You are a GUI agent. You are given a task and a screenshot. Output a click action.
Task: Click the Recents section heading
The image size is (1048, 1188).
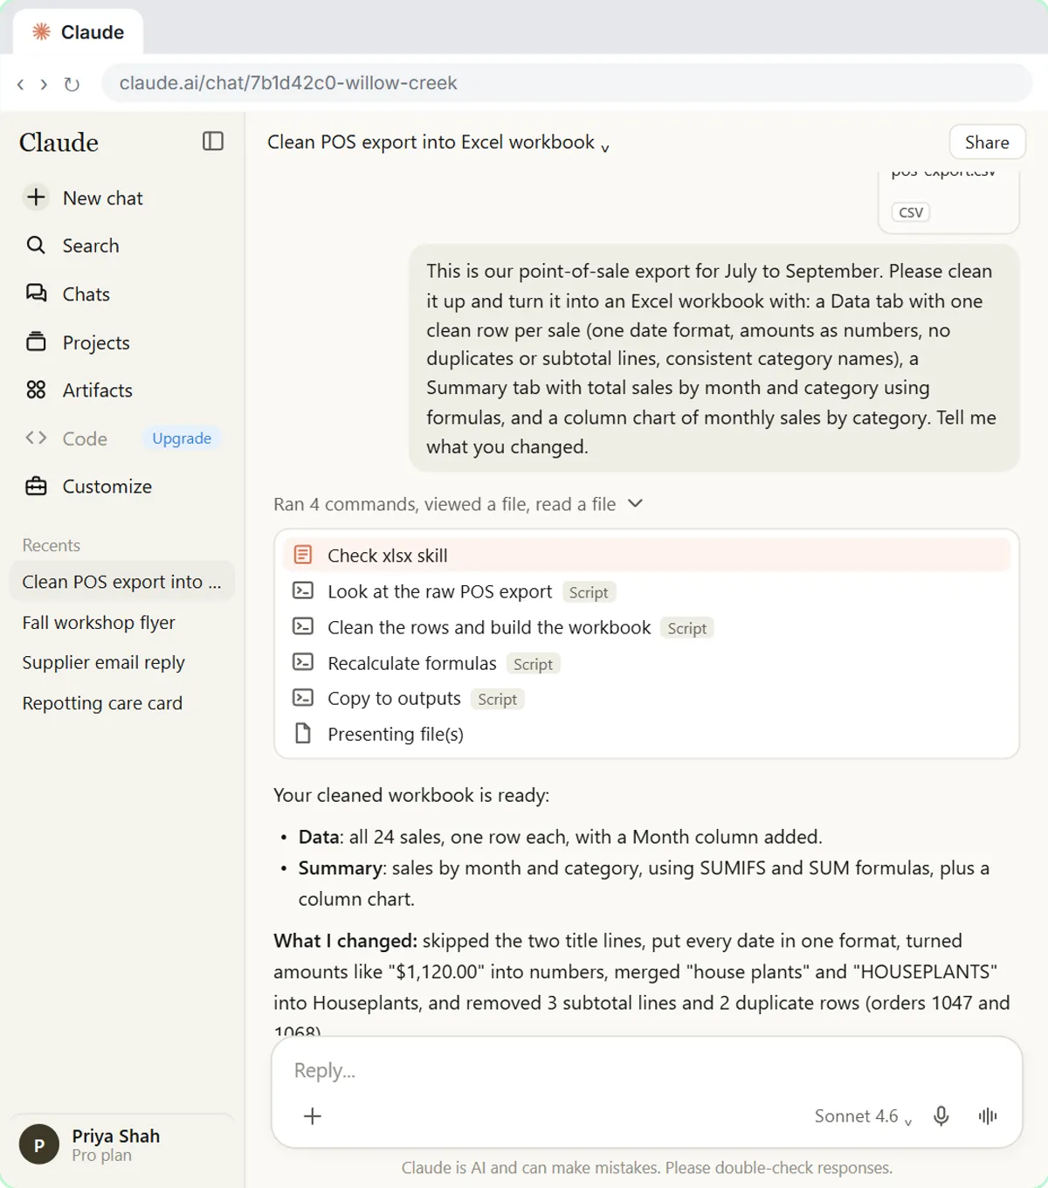[x=51, y=545]
